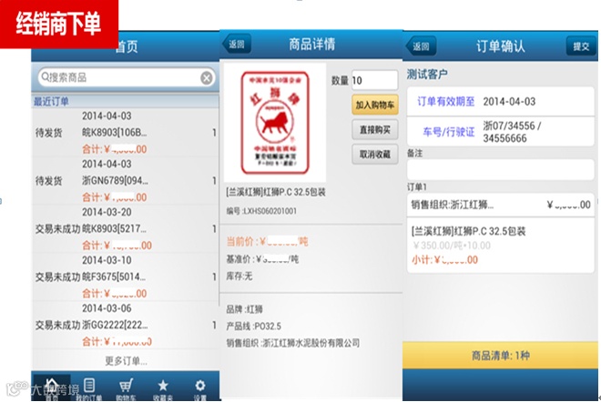
Task: Click the 销售组织:浙江红狮... order row
Action: (x=500, y=205)
